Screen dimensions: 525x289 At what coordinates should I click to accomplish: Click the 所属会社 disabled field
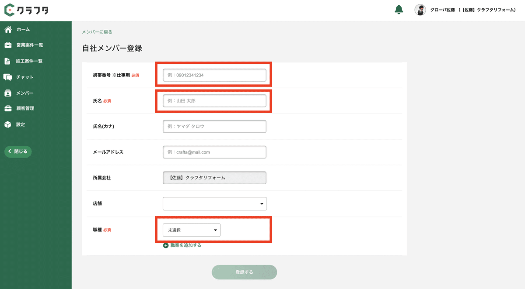(x=214, y=178)
